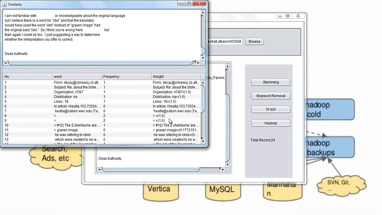
Task: Click the table's vertical scrollbar thumb
Action: click(203, 99)
